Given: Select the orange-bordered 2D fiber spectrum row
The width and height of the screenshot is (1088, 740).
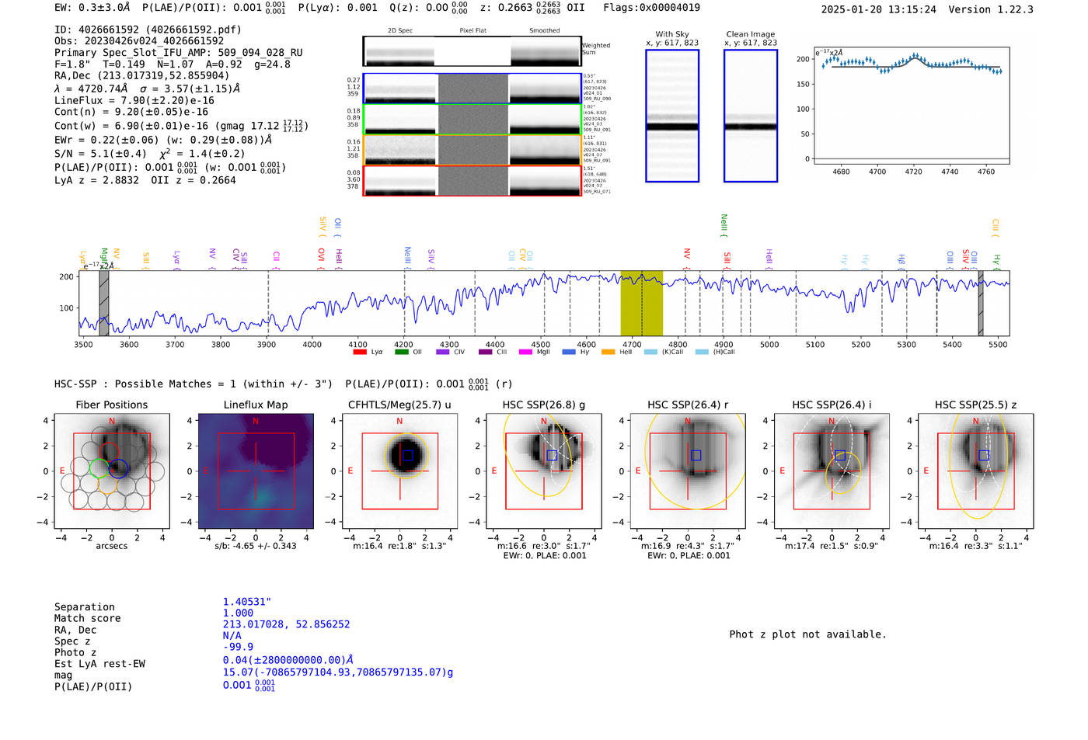Looking at the screenshot, I should 473,150.
